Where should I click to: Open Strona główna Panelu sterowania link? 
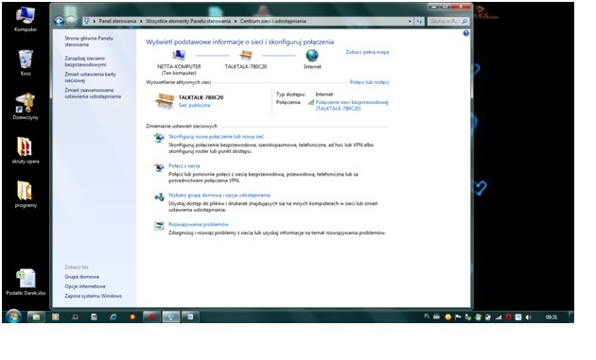click(x=89, y=42)
